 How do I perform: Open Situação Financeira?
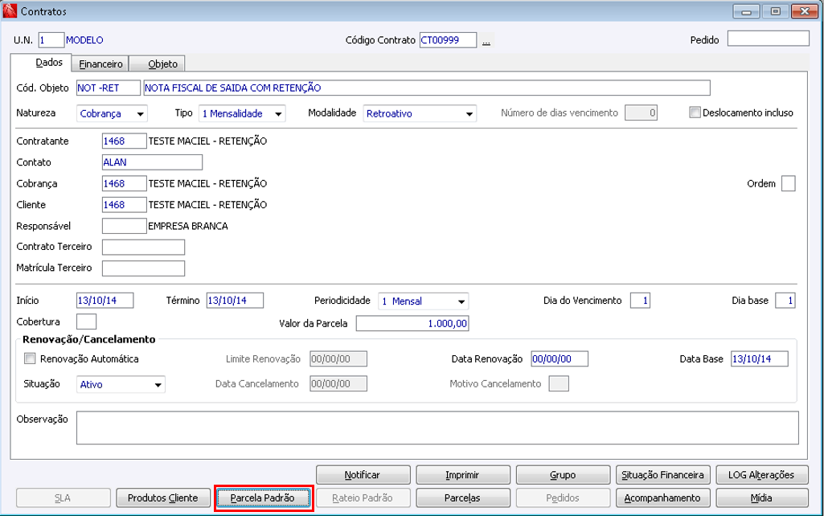point(662,474)
